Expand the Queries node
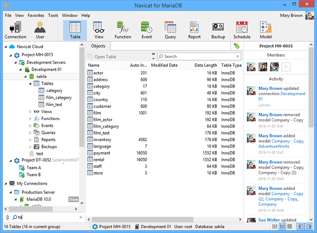 30,133
